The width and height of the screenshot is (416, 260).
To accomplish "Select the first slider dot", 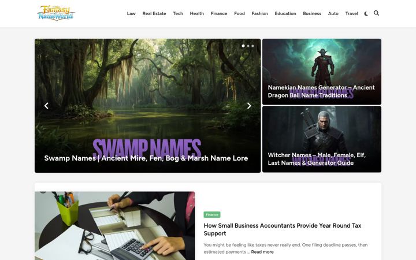I will tap(243, 46).
